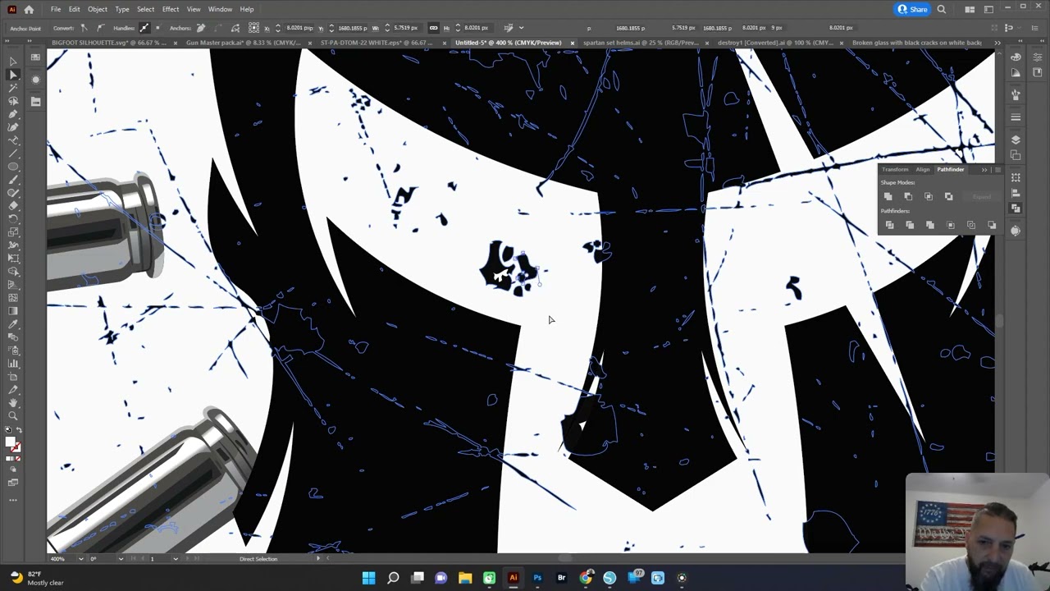This screenshot has height=591, width=1050.
Task: Open the Layers panel from the dock
Action: pos(1016,140)
